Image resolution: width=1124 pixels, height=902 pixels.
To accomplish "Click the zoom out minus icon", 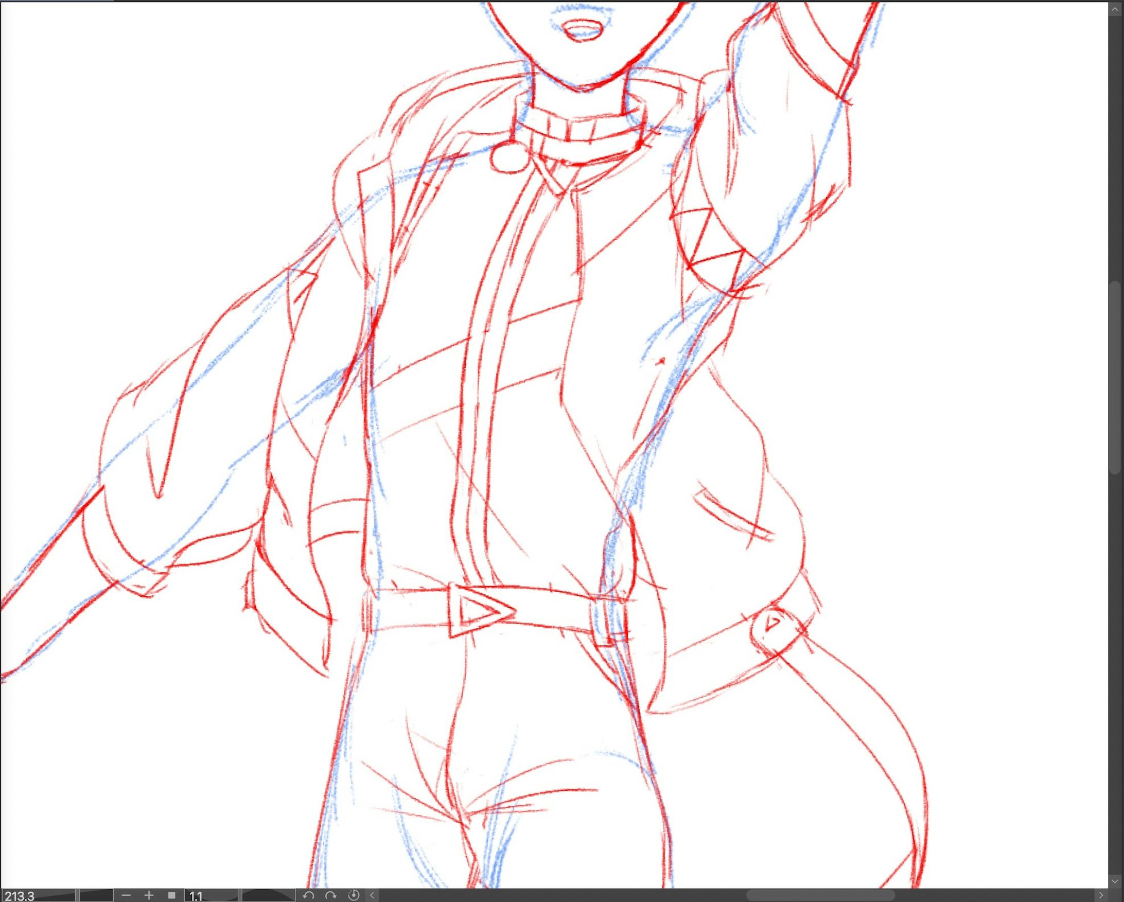I will coord(126,895).
